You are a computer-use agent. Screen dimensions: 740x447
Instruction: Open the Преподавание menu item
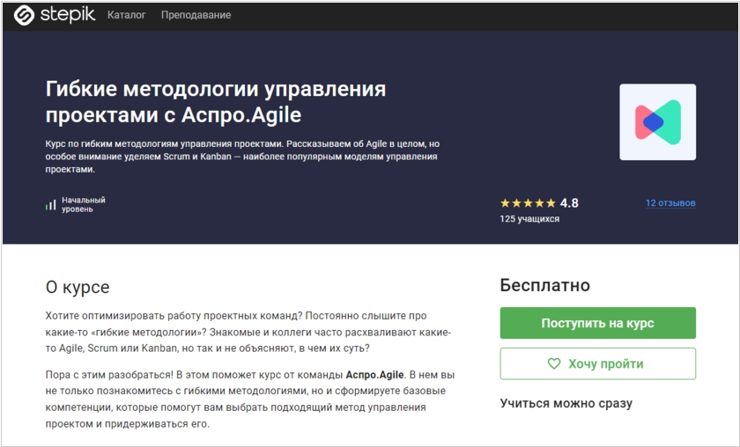pos(196,15)
